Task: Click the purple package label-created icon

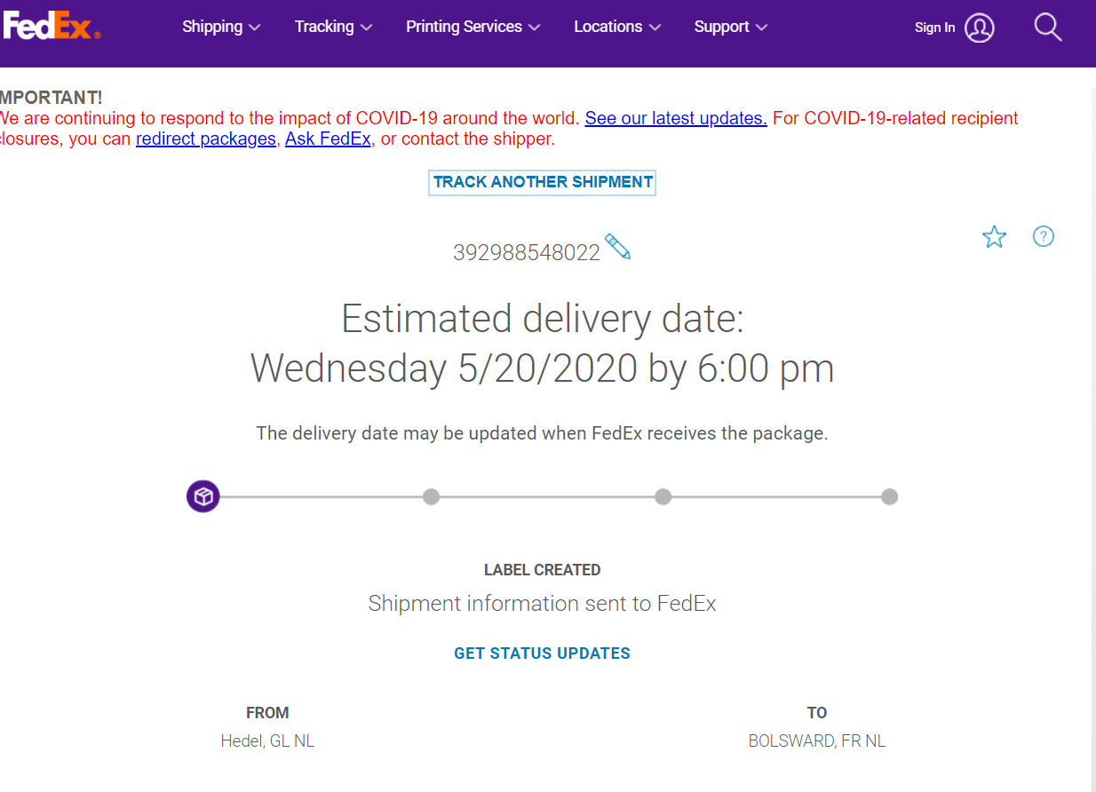Action: pyautogui.click(x=203, y=495)
